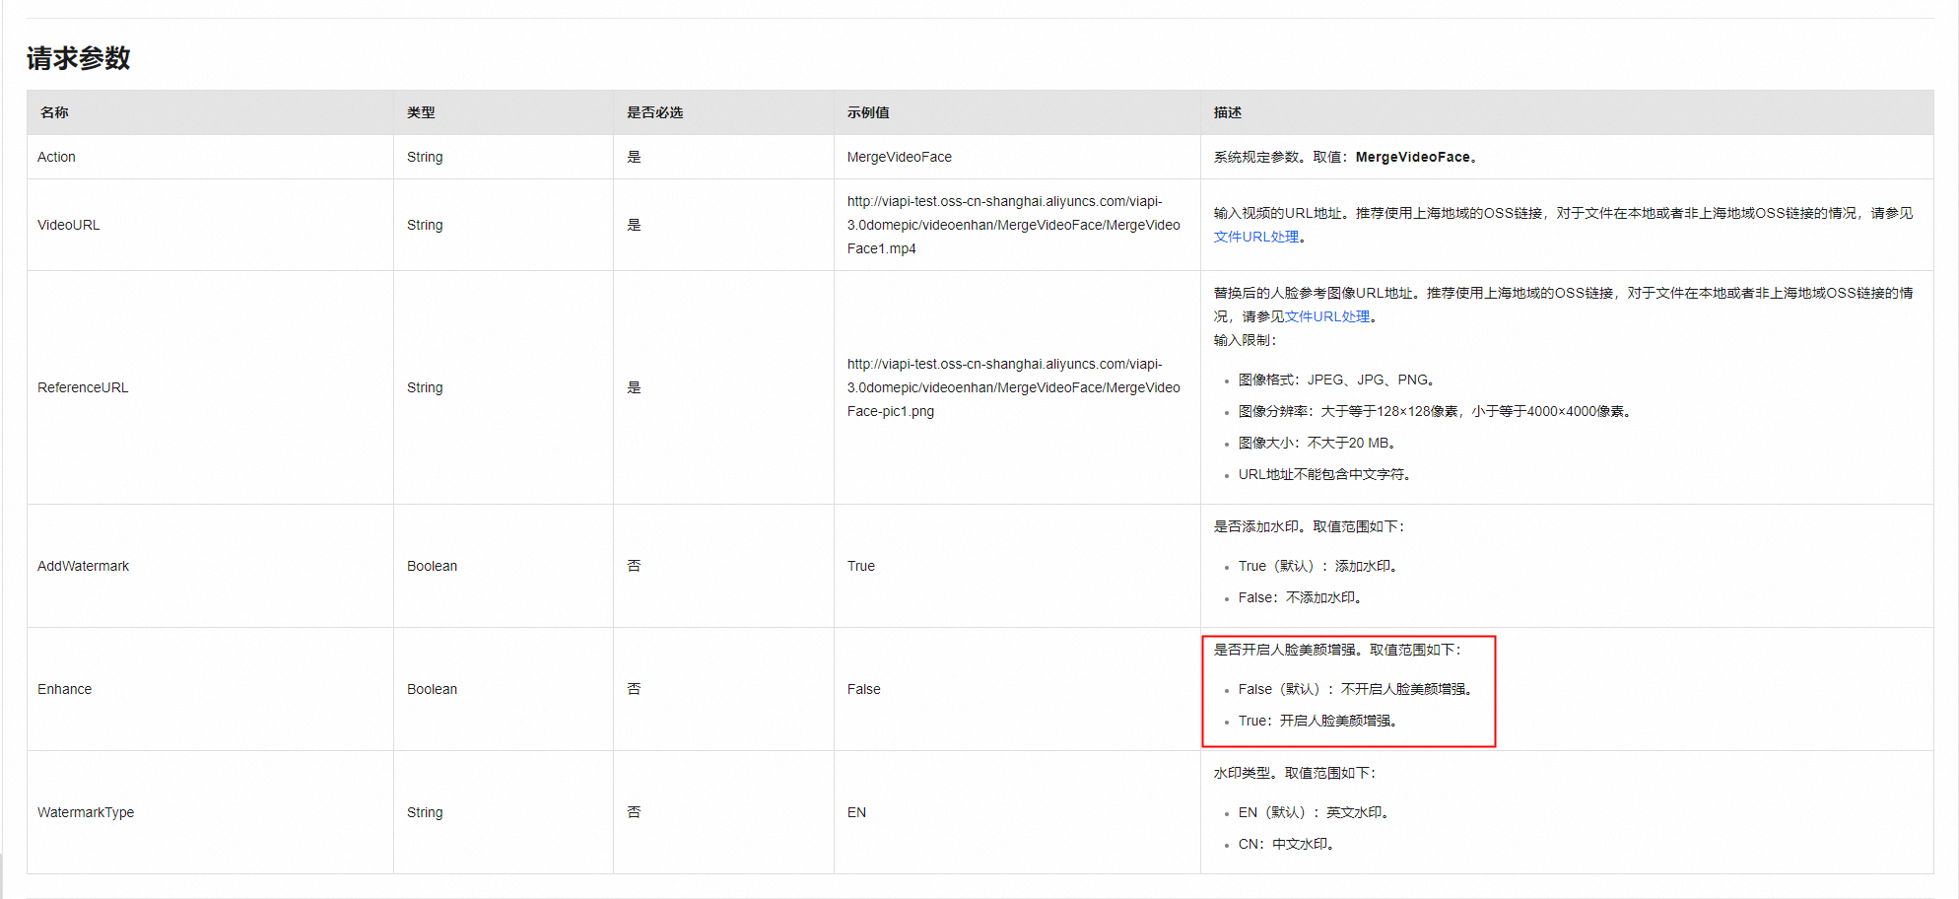Click the 描述 column header

click(x=1228, y=112)
